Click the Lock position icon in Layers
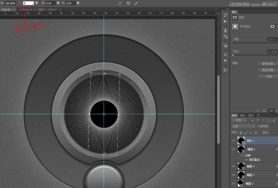 250,133
